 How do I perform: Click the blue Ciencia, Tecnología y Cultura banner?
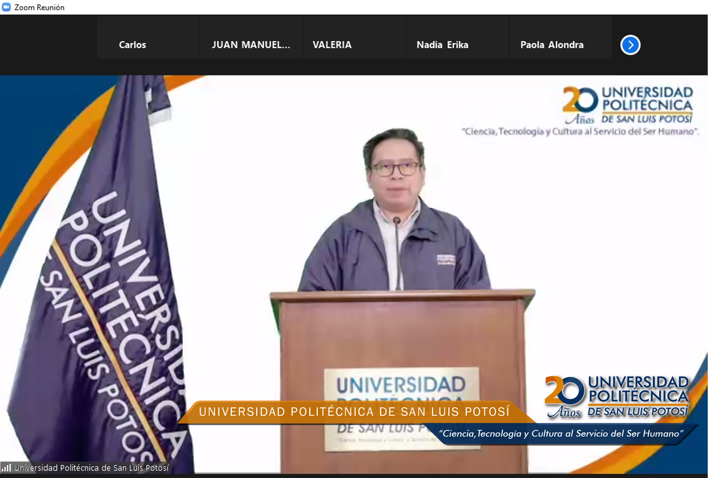pyautogui.click(x=561, y=433)
